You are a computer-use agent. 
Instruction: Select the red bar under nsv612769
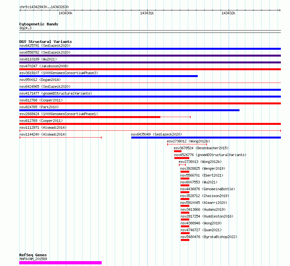click(x=150, y=124)
